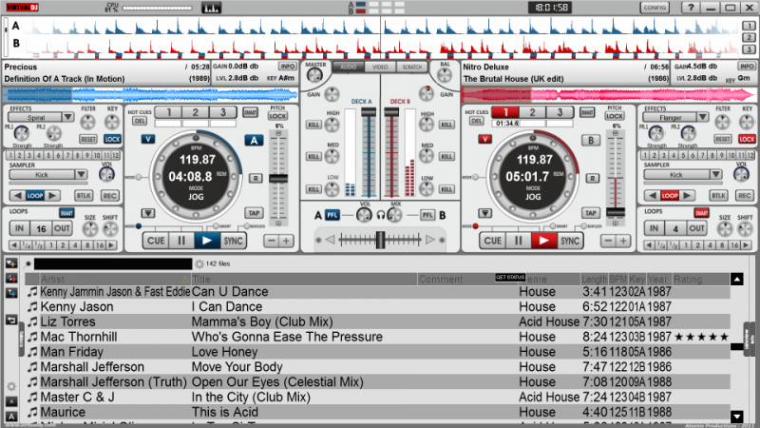Image resolution: width=760 pixels, height=428 pixels.
Task: Open deck A sampler Kick dropdown
Action: (81, 174)
